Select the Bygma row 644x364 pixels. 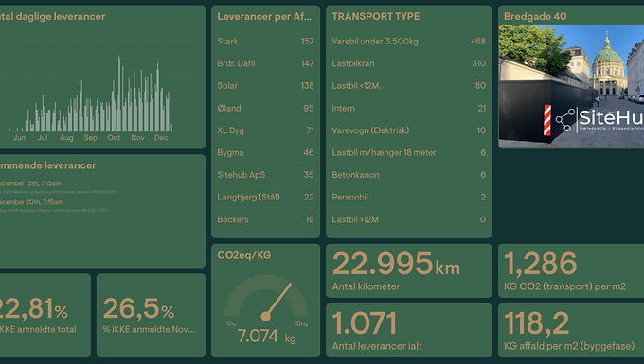coord(265,152)
